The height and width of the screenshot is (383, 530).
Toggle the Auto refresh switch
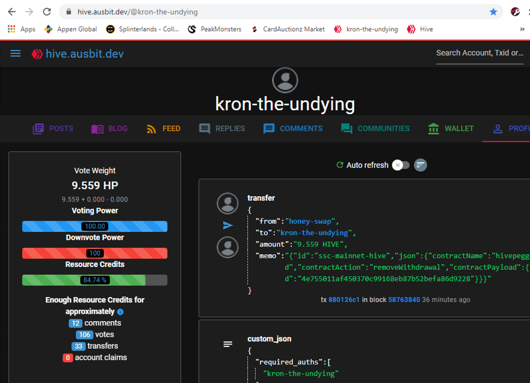401,165
